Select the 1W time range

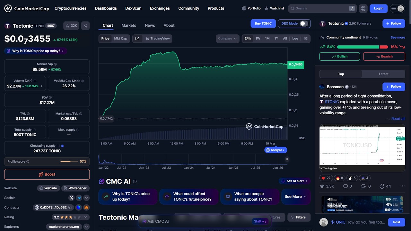258,38
